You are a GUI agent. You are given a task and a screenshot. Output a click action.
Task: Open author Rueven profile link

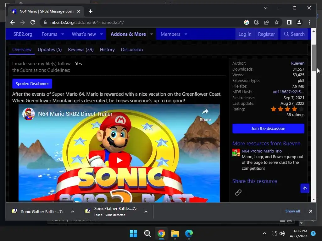coord(297,63)
